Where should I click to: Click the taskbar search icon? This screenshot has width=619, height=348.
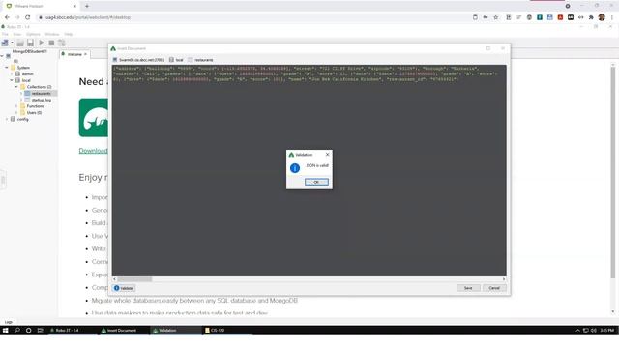coord(17,331)
